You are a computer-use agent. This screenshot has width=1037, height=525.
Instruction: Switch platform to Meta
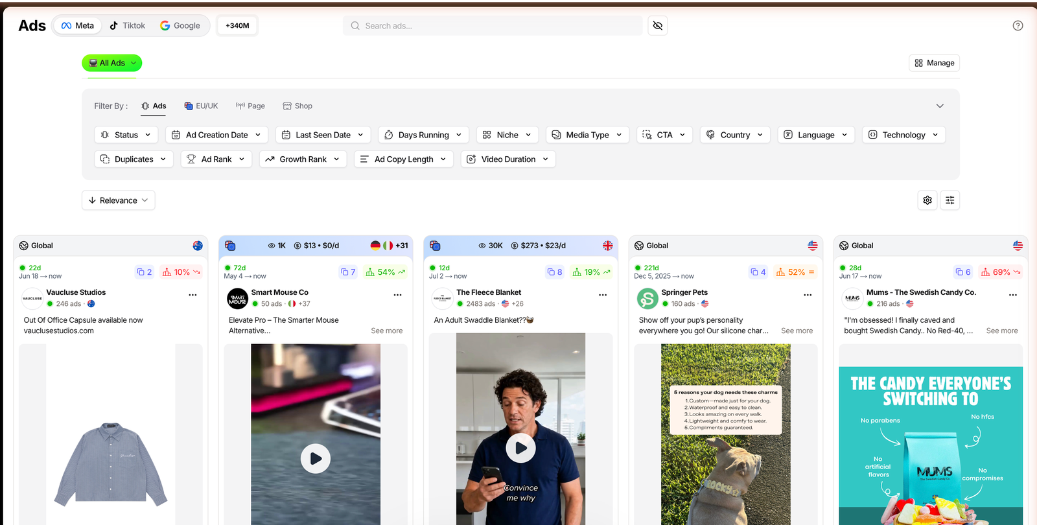(78, 26)
